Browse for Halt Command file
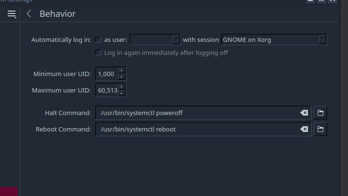Image resolution: width=348 pixels, height=196 pixels. pyautogui.click(x=320, y=113)
